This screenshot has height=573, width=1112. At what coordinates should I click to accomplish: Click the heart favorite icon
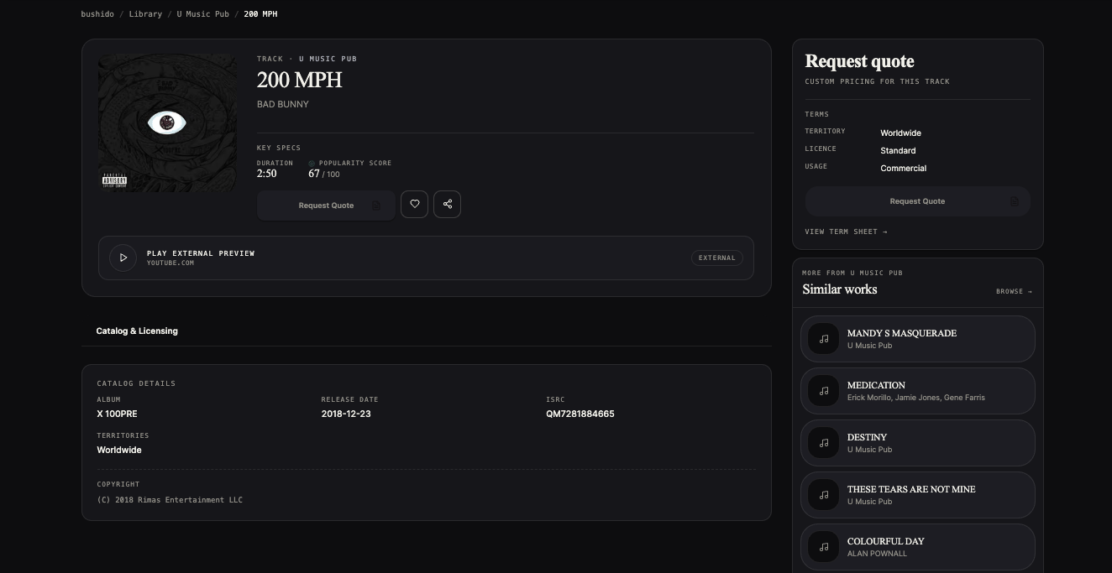tap(414, 204)
